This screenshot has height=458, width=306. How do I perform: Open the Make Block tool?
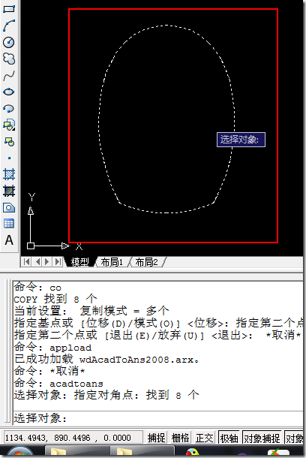click(x=9, y=142)
